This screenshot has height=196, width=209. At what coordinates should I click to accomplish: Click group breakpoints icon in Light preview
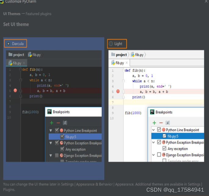tap(168, 123)
